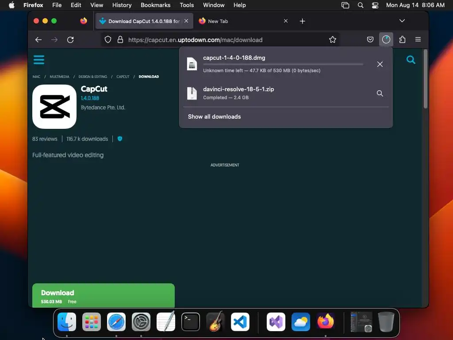Open the History menu
453x340 pixels.
pyautogui.click(x=122, y=5)
